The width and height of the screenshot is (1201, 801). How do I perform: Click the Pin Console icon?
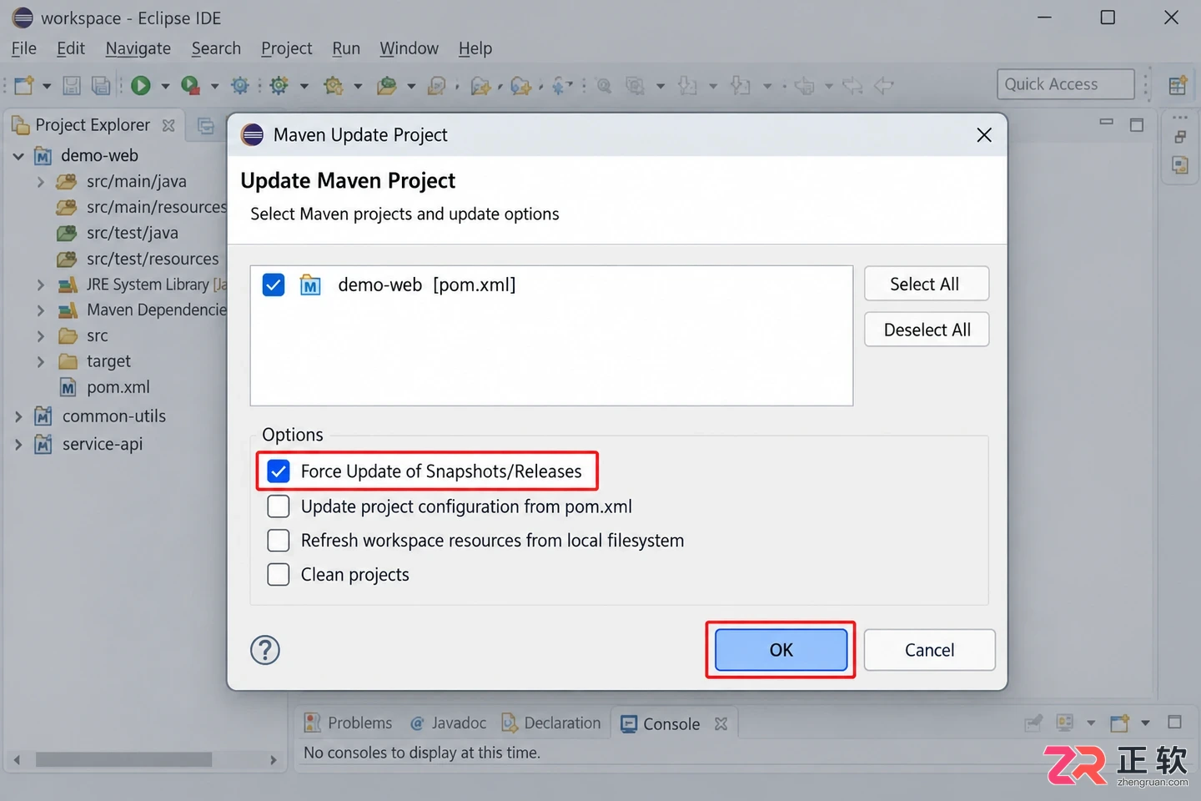click(1033, 723)
